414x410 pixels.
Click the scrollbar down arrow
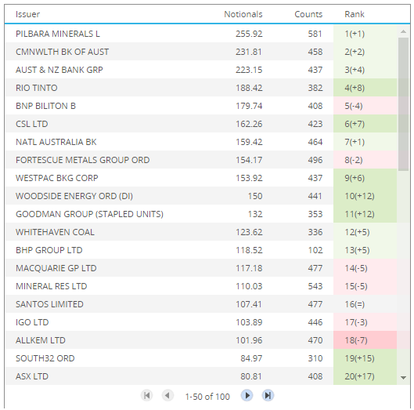click(x=403, y=377)
